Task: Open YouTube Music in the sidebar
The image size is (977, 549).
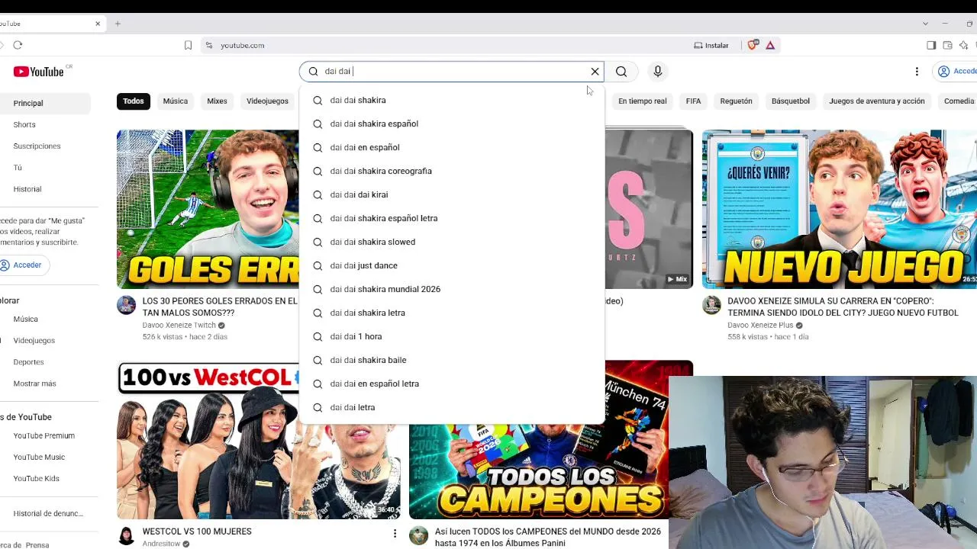Action: pyautogui.click(x=45, y=457)
